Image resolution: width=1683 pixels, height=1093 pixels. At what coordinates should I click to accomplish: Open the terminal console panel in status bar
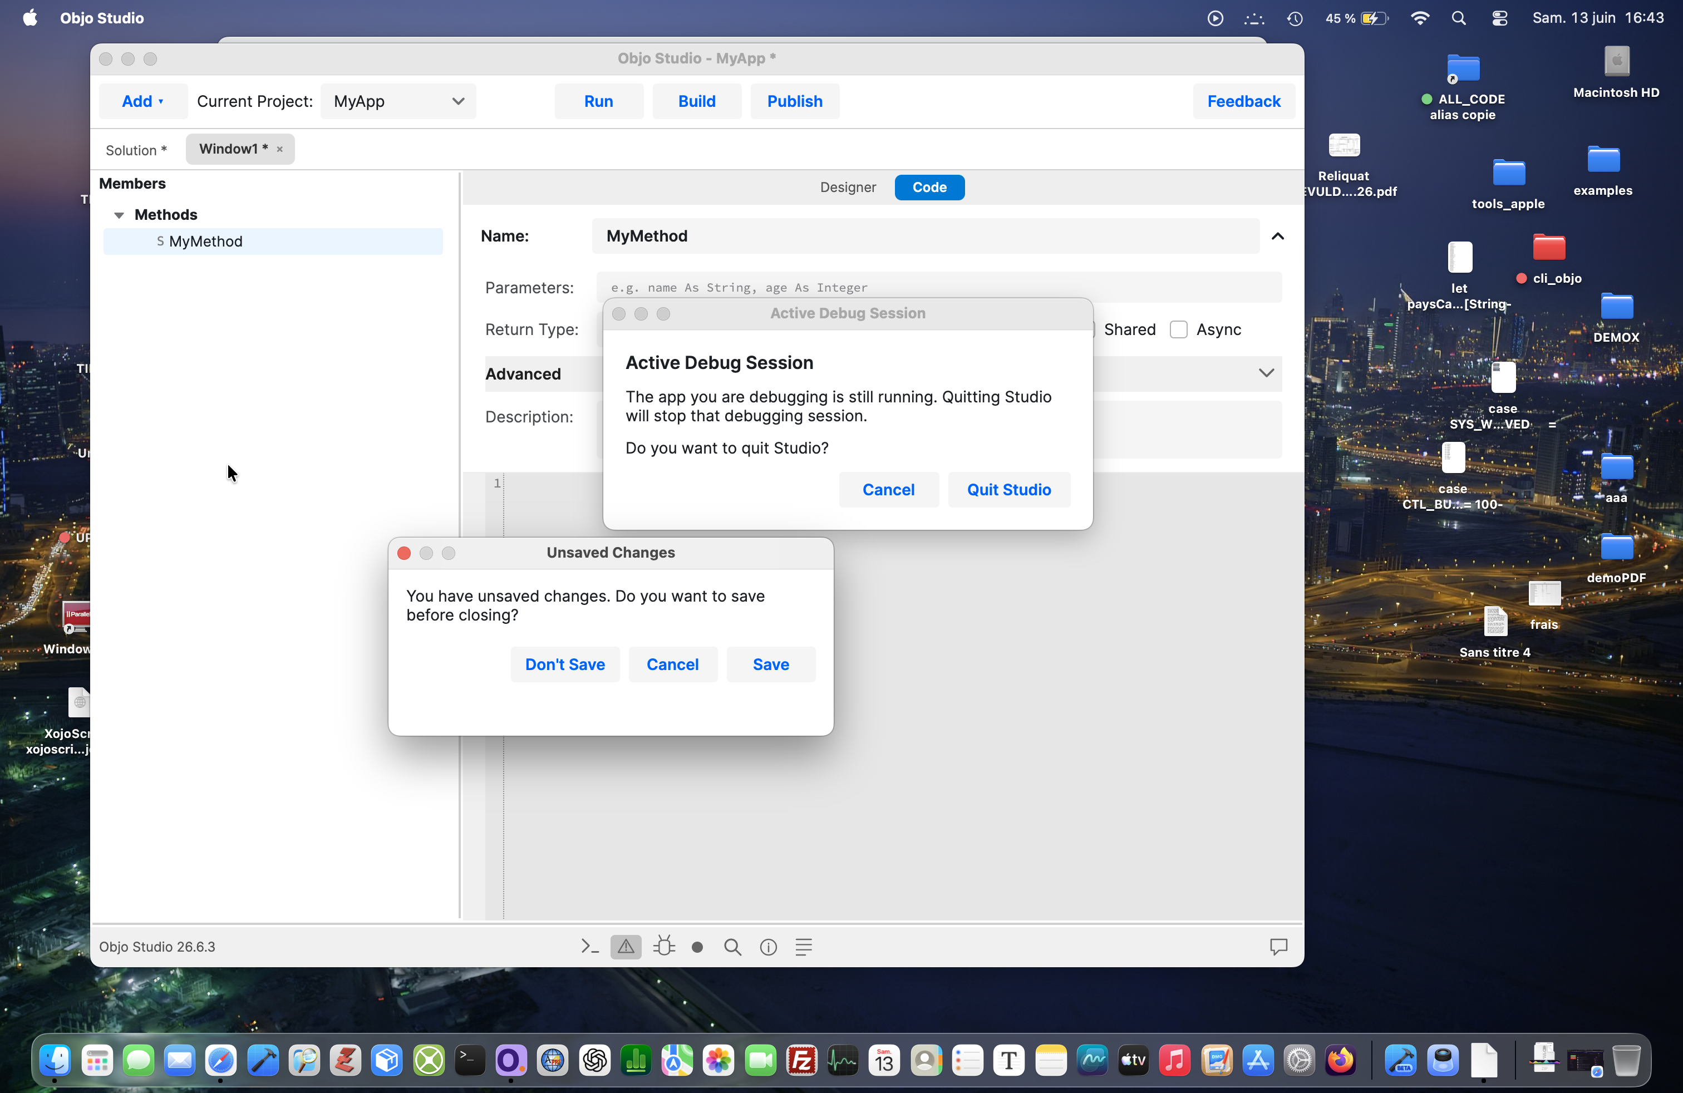coord(590,947)
